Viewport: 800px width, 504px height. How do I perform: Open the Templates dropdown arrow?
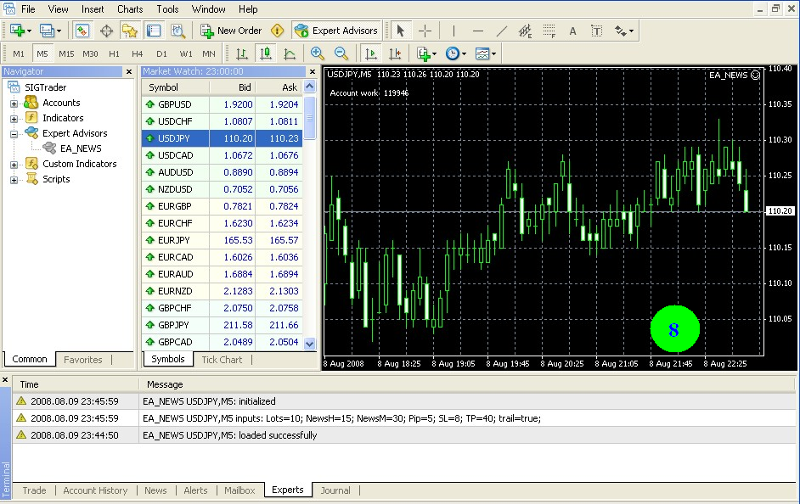(493, 53)
